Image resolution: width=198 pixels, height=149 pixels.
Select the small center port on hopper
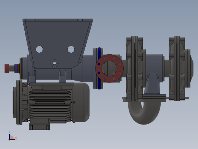tap(54, 63)
